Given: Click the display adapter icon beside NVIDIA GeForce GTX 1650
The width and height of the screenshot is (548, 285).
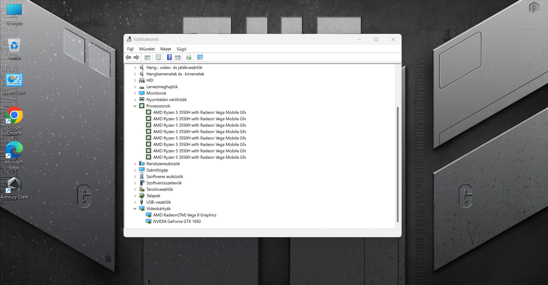Looking at the screenshot, I should pyautogui.click(x=148, y=221).
